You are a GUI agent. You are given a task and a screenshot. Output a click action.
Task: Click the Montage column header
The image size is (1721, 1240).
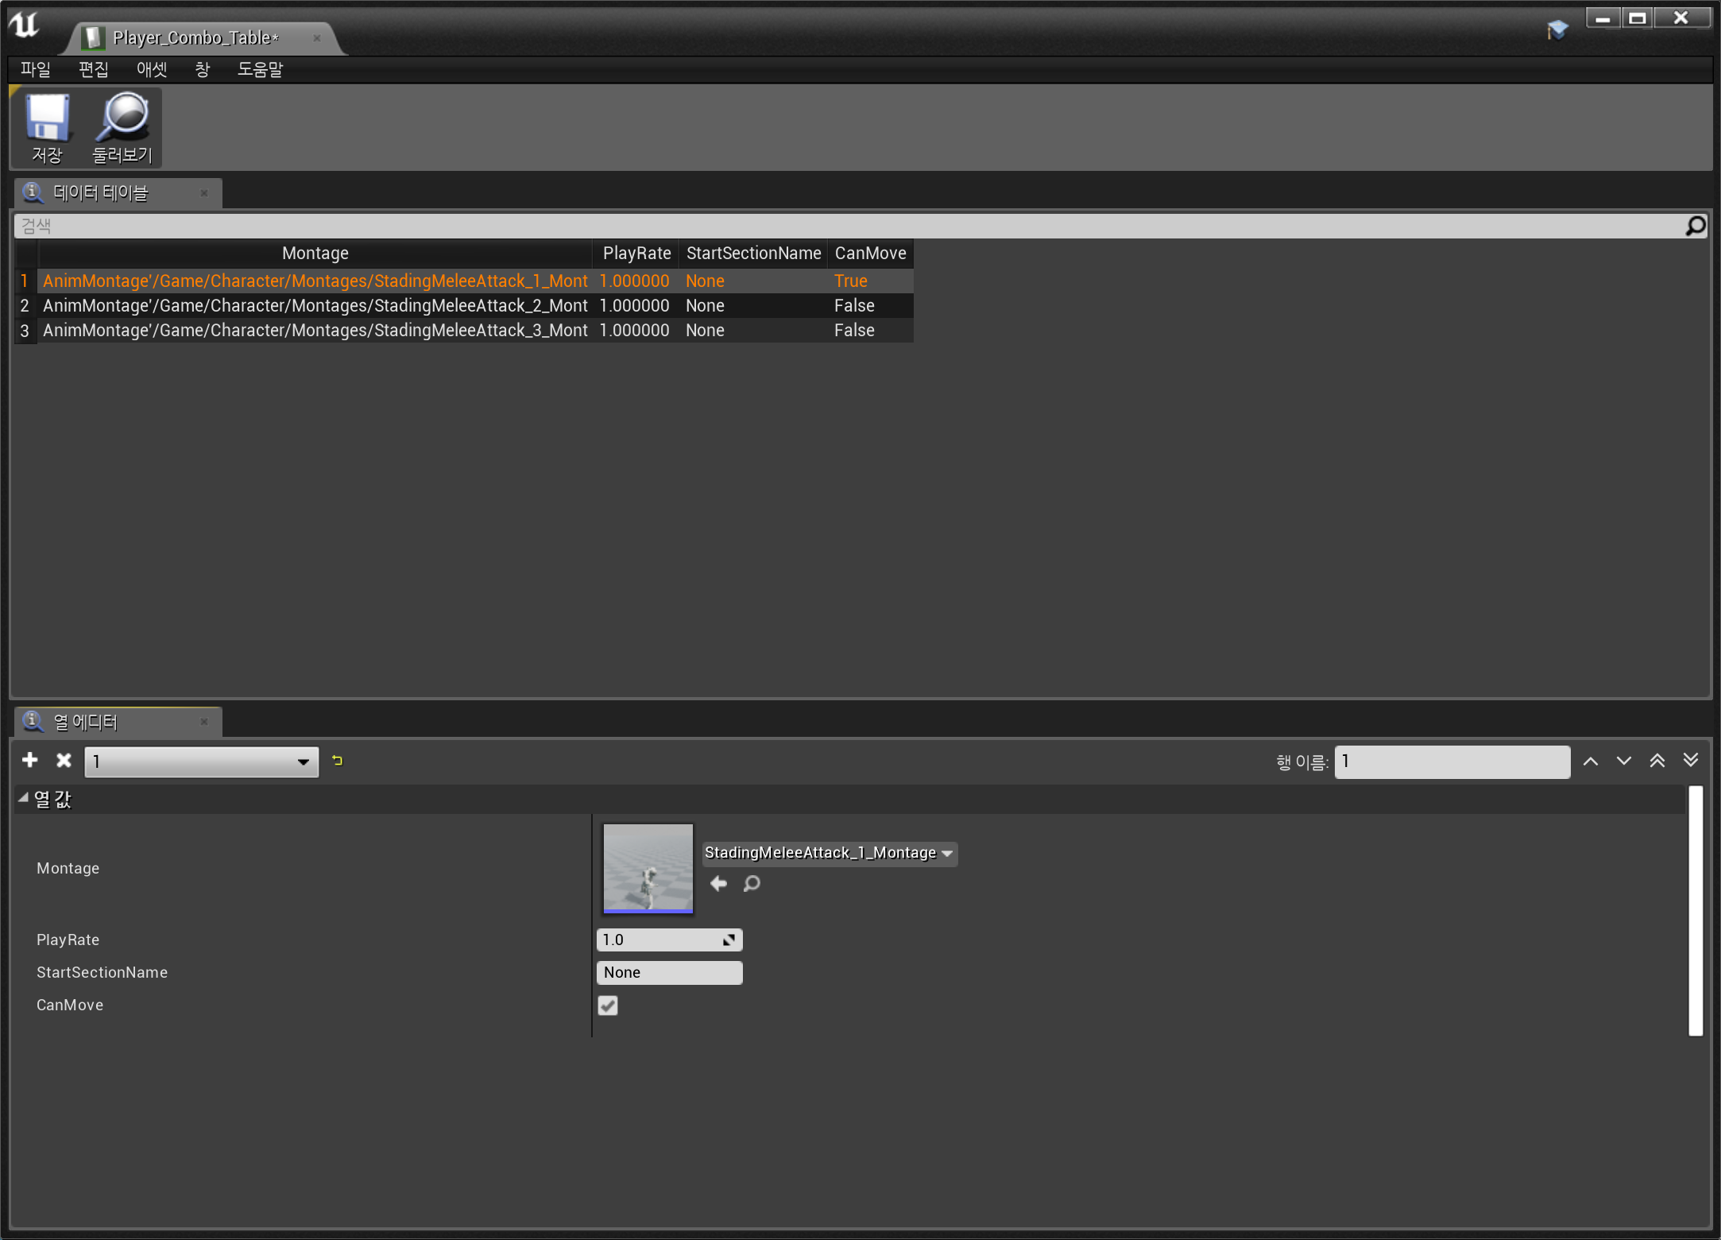(315, 254)
